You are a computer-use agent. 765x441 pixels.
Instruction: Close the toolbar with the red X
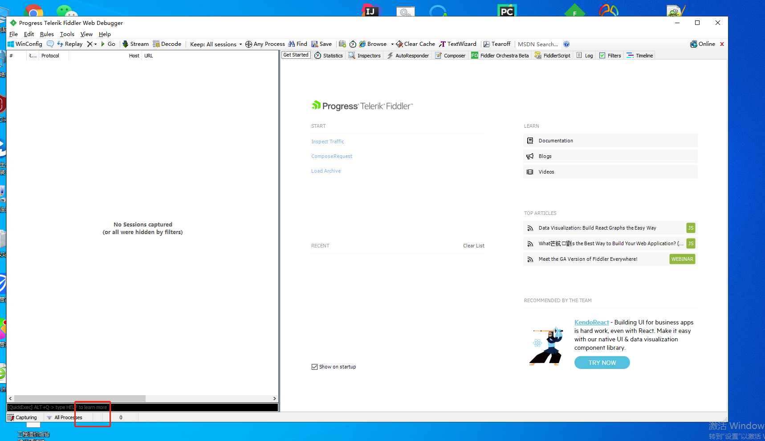coord(722,44)
